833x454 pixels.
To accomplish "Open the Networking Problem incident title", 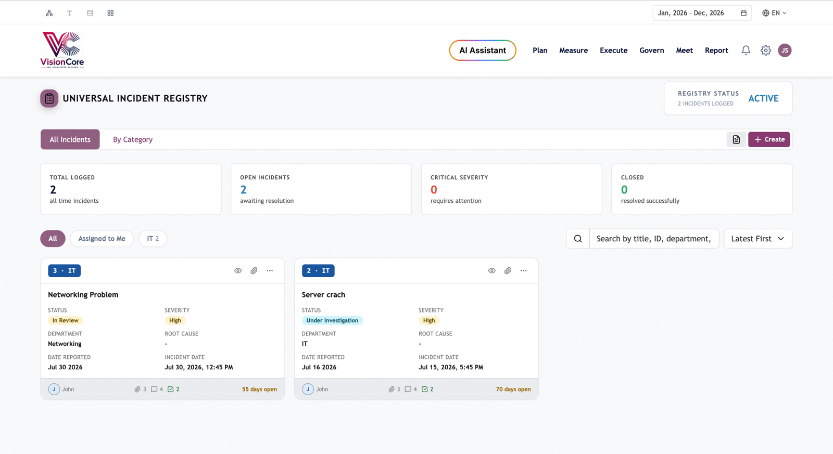I will click(83, 295).
